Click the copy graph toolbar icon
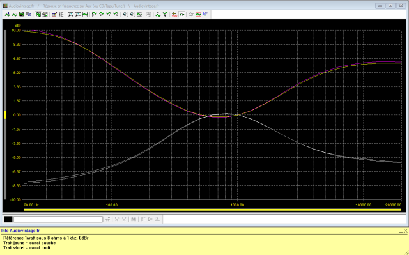Viewport: 409px width, 255px height. pos(29,14)
